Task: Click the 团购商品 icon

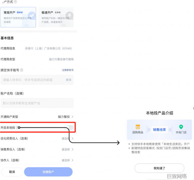Action: pos(138,127)
